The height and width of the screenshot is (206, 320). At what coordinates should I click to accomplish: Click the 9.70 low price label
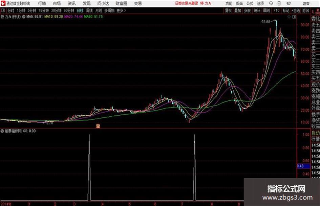coord(49,123)
